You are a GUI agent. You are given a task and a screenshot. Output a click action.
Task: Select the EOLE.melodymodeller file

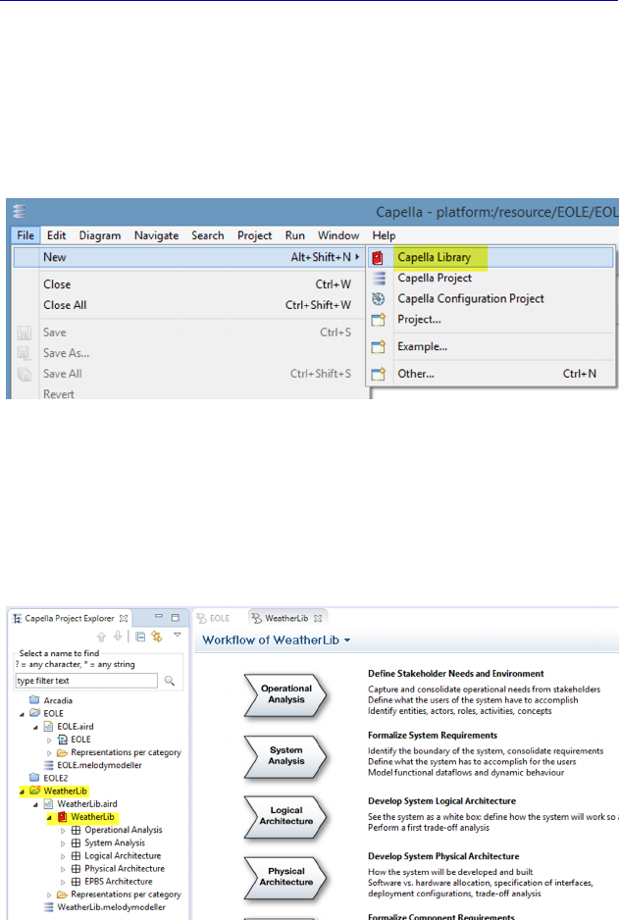tap(99, 765)
